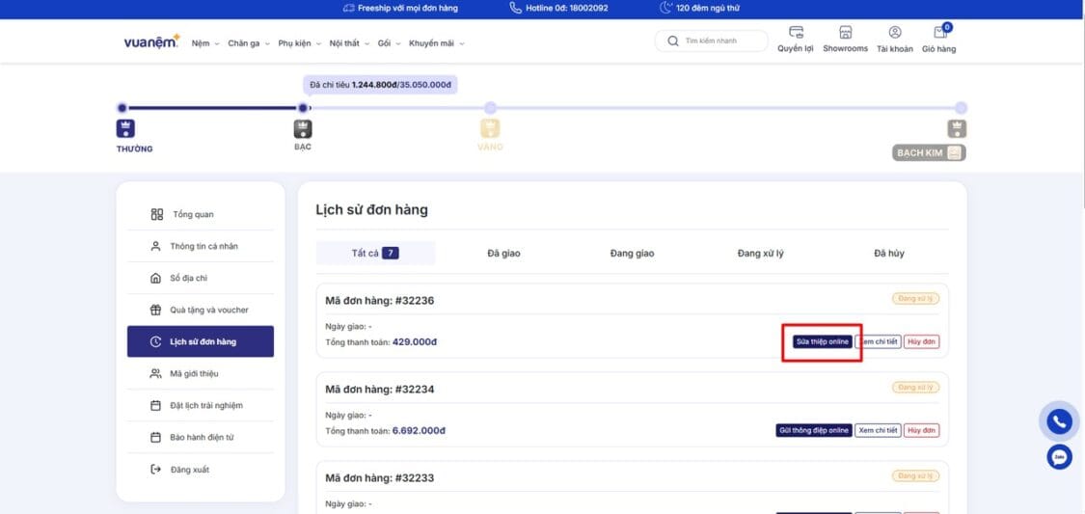Click Hủy đơn for order #32234

922,430
